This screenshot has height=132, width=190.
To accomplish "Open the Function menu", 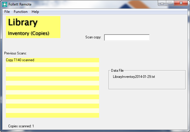I will coord(21,12).
